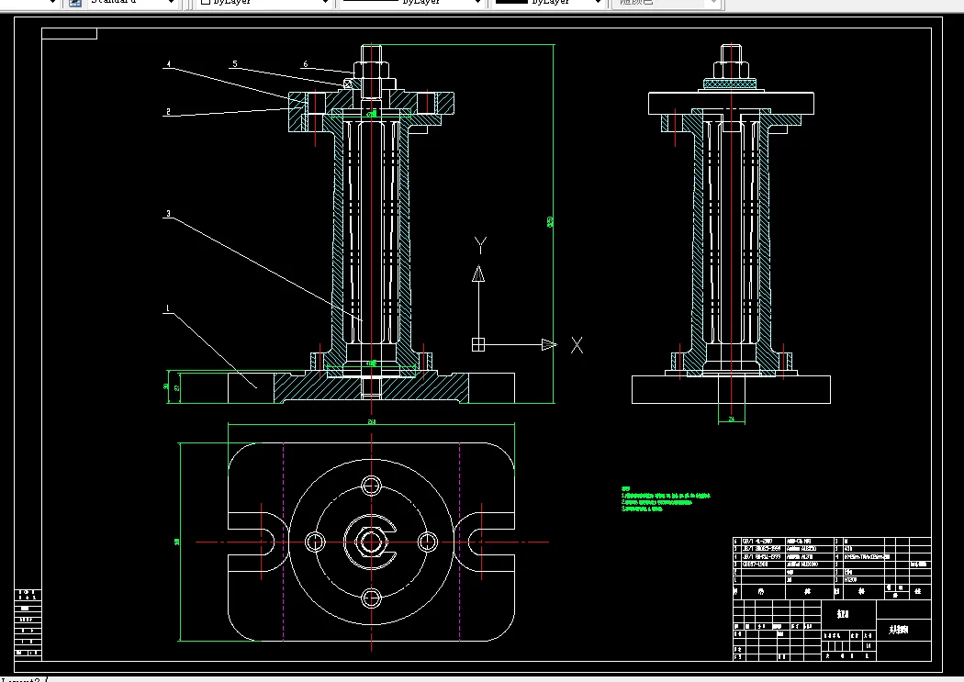The image size is (964, 682).
Task: Select the left bolt hole in plan view
Action: pyautogui.click(x=315, y=542)
